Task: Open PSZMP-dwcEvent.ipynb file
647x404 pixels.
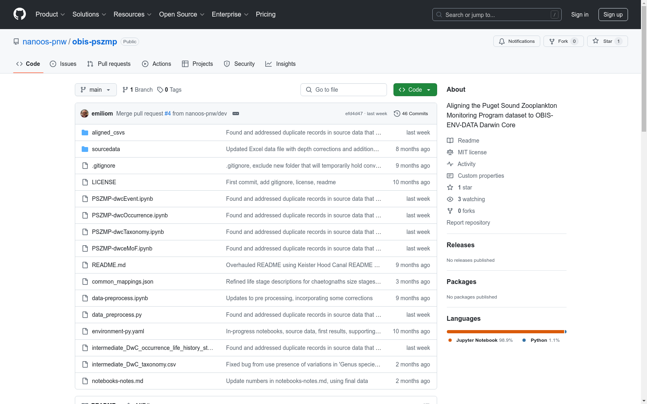Action: 123,199
